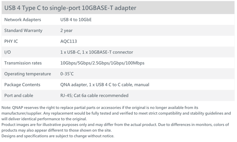Click the 'Note: QNAP reserves the right' paragraph
This screenshot has width=237, height=142.
pyautogui.click(x=116, y=113)
